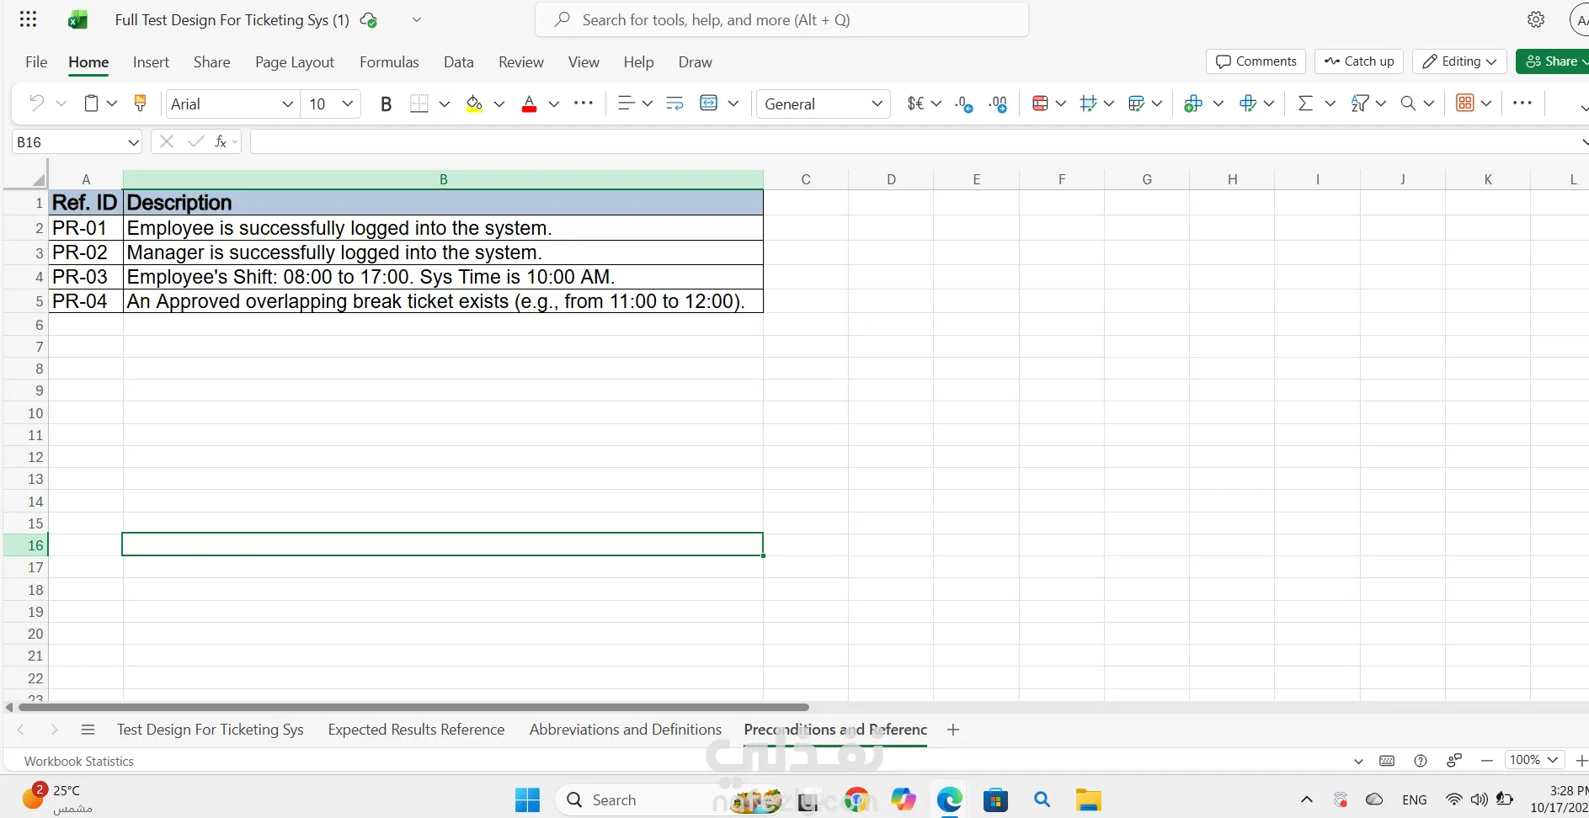
Task: Click the Find and Select magnifier
Action: (x=1408, y=104)
